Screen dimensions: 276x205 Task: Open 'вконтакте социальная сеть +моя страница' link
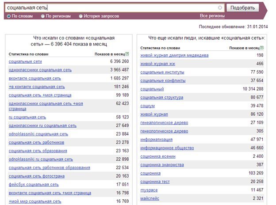[50, 193]
